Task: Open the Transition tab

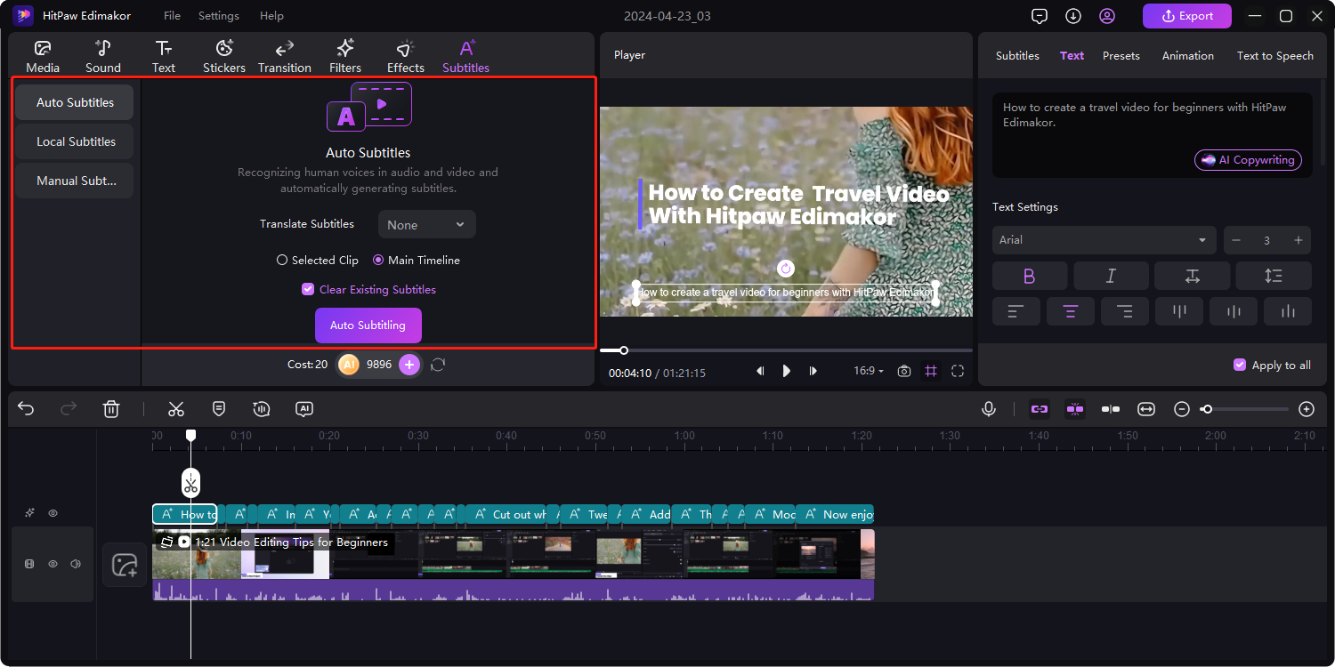Action: (285, 56)
